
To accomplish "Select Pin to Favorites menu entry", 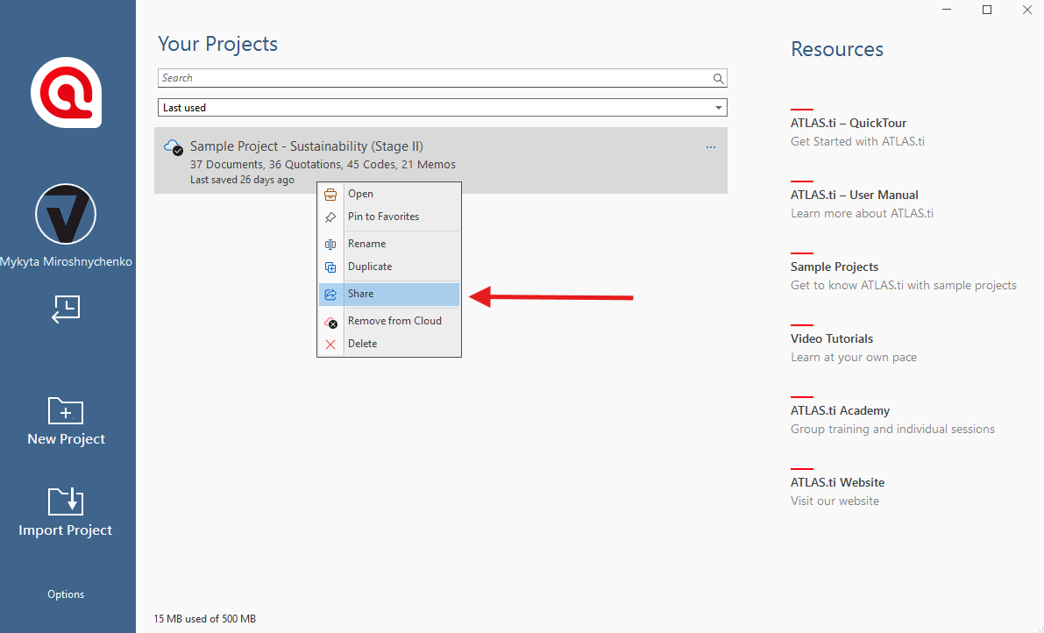I will tap(389, 217).
